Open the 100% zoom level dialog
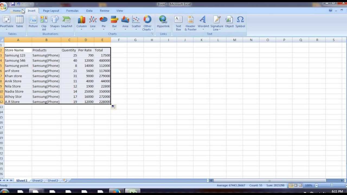Viewport: 347px width, 195px height. [309, 185]
